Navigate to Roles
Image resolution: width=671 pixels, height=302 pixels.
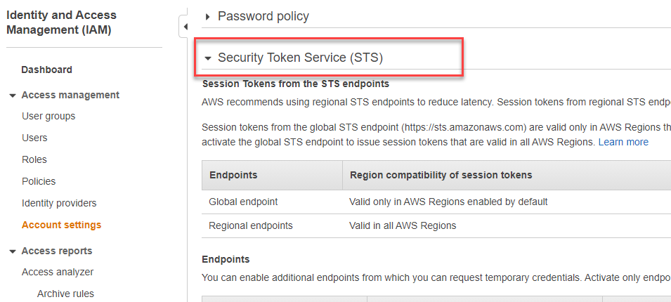(34, 159)
